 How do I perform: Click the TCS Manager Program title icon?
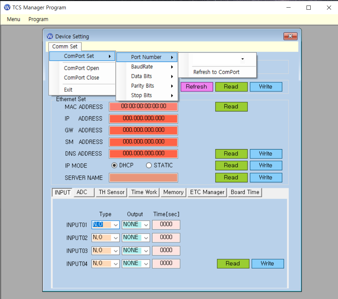point(7,7)
